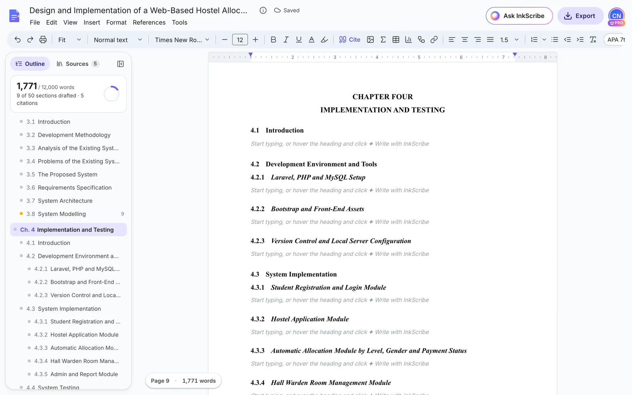Image resolution: width=632 pixels, height=395 pixels.
Task: Open the References menu
Action: pyautogui.click(x=149, y=23)
